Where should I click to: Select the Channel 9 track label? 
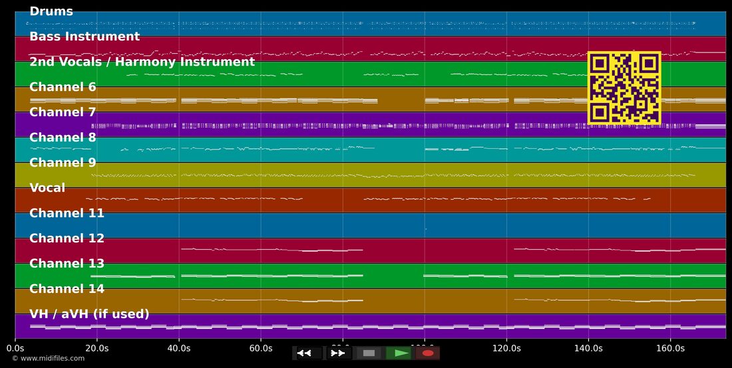(63, 162)
